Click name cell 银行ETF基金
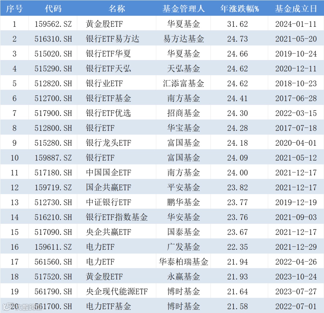 point(109,98)
